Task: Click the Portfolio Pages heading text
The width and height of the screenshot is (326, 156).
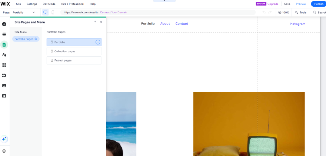Action: coord(56,32)
